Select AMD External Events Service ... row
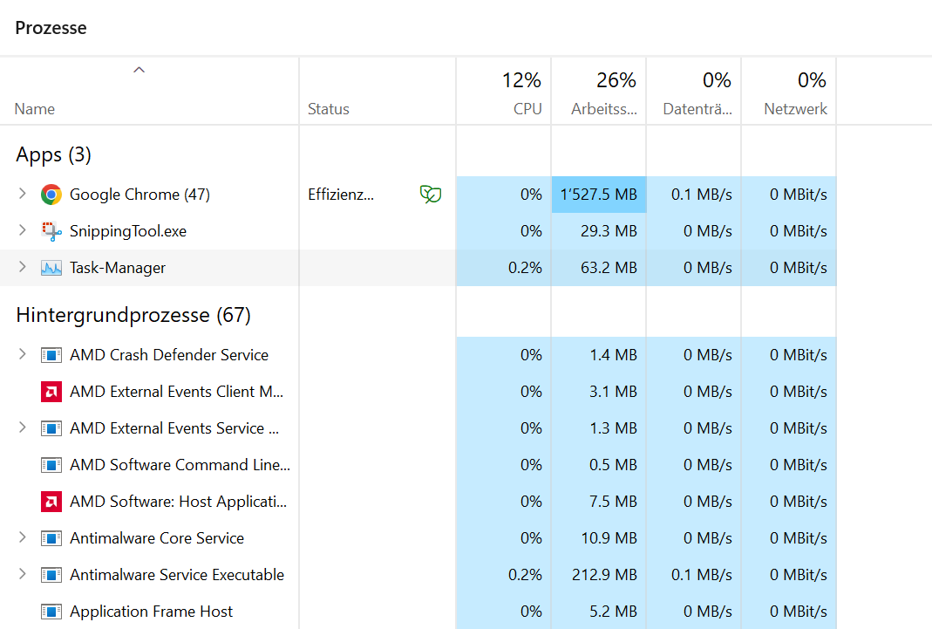The height and width of the screenshot is (629, 932). click(x=174, y=428)
